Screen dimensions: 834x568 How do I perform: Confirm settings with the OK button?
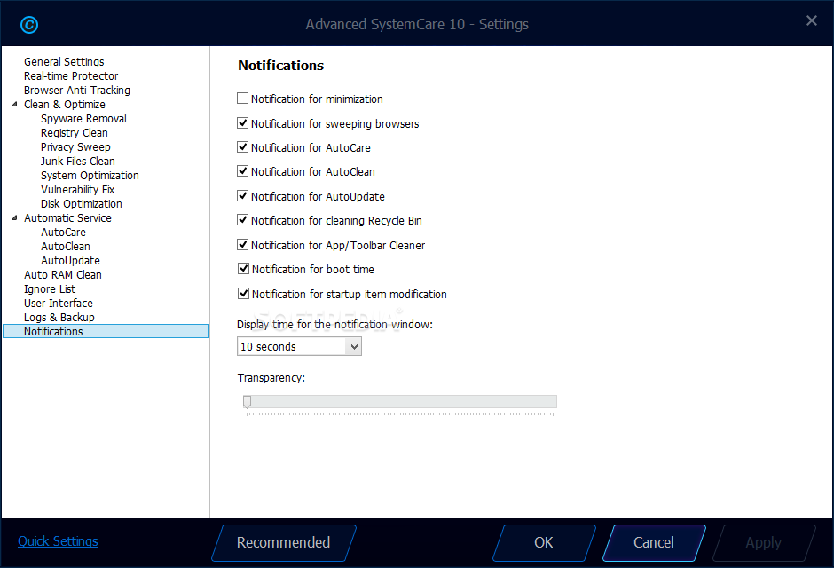tap(544, 542)
